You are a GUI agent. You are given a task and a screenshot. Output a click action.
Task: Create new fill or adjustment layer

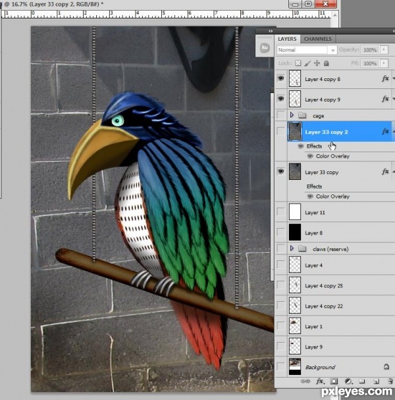348,382
